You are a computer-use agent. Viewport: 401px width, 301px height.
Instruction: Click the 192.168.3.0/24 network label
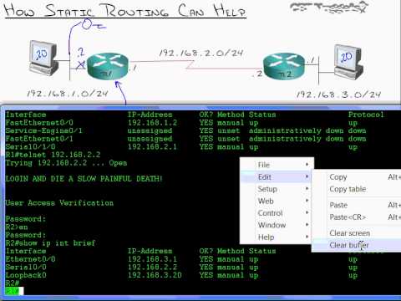pos(338,94)
